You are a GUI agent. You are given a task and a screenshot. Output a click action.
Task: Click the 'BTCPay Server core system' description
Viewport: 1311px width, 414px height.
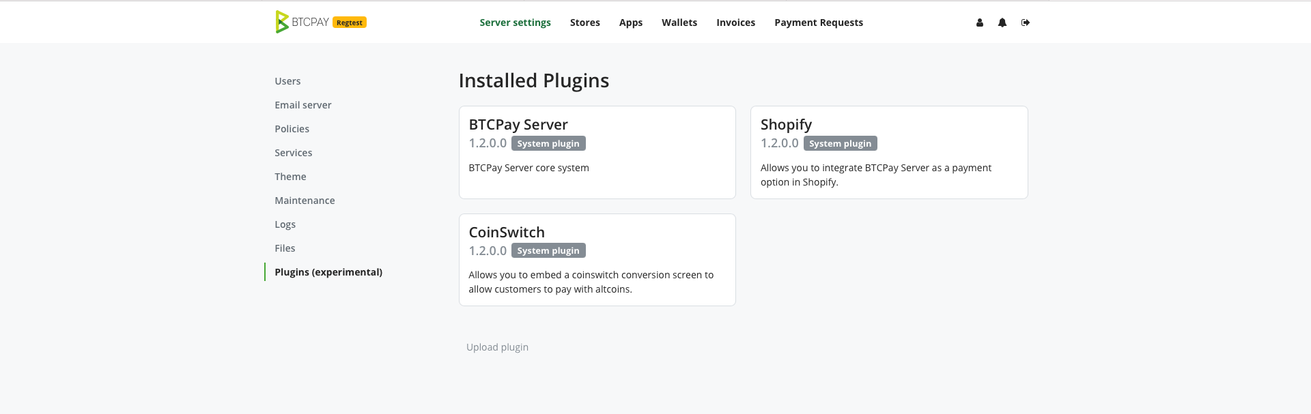(x=528, y=168)
